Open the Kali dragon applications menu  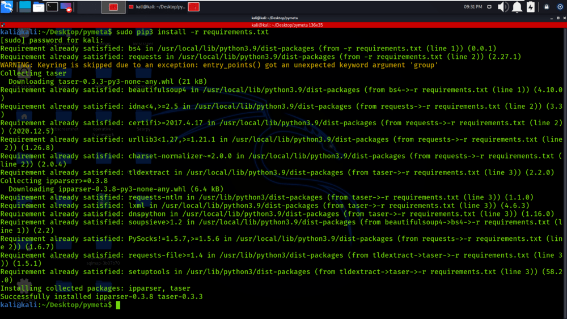coord(7,6)
